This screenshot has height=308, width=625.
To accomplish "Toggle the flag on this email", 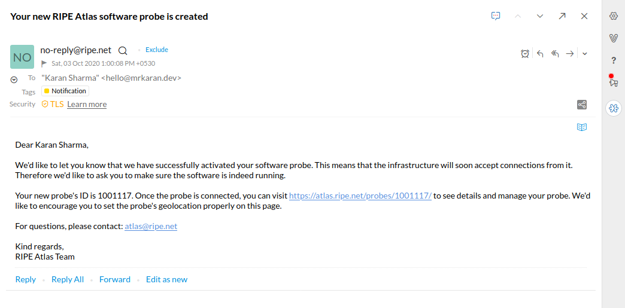I will coord(44,63).
